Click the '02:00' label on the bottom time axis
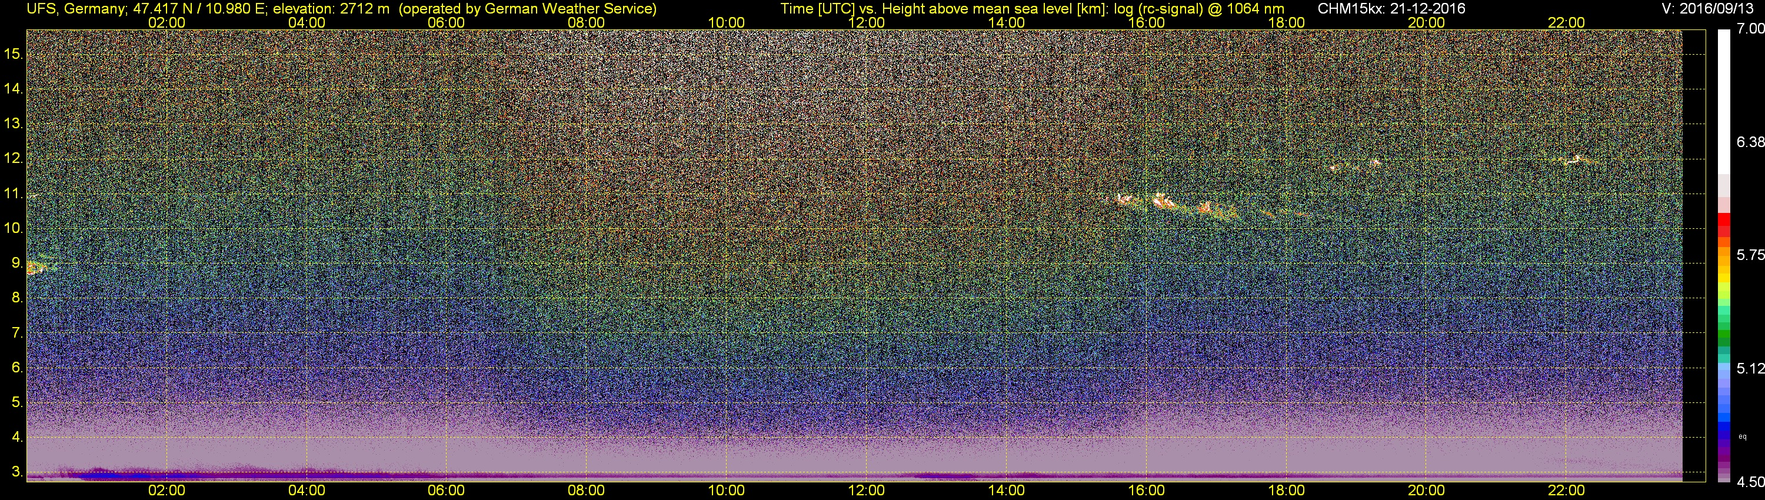 click(x=166, y=491)
